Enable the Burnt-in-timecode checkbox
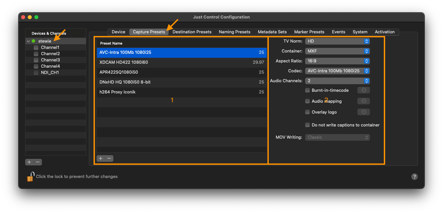This screenshot has height=213, width=443. coord(307,90)
